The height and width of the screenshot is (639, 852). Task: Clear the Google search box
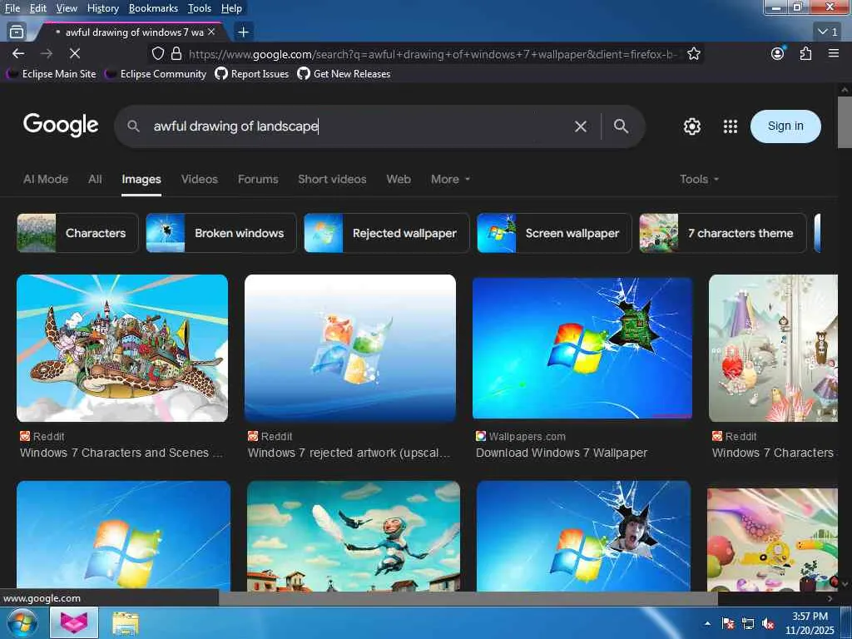pos(580,126)
